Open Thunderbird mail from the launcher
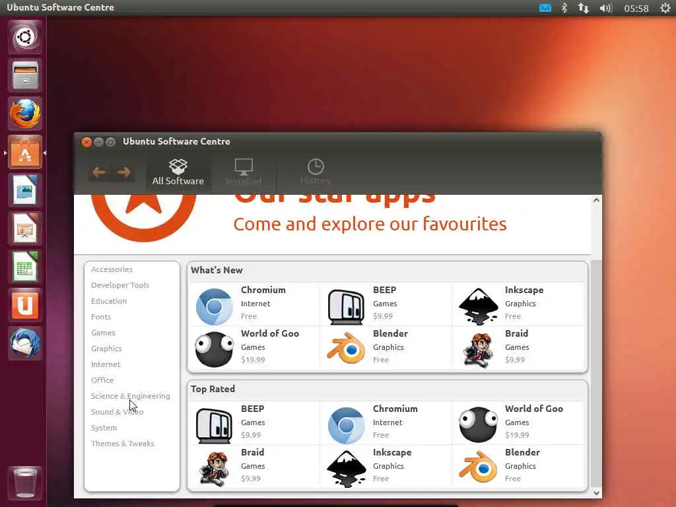This screenshot has height=507, width=676. click(25, 343)
